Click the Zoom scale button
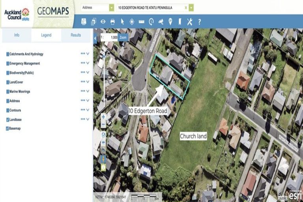 [123, 37]
